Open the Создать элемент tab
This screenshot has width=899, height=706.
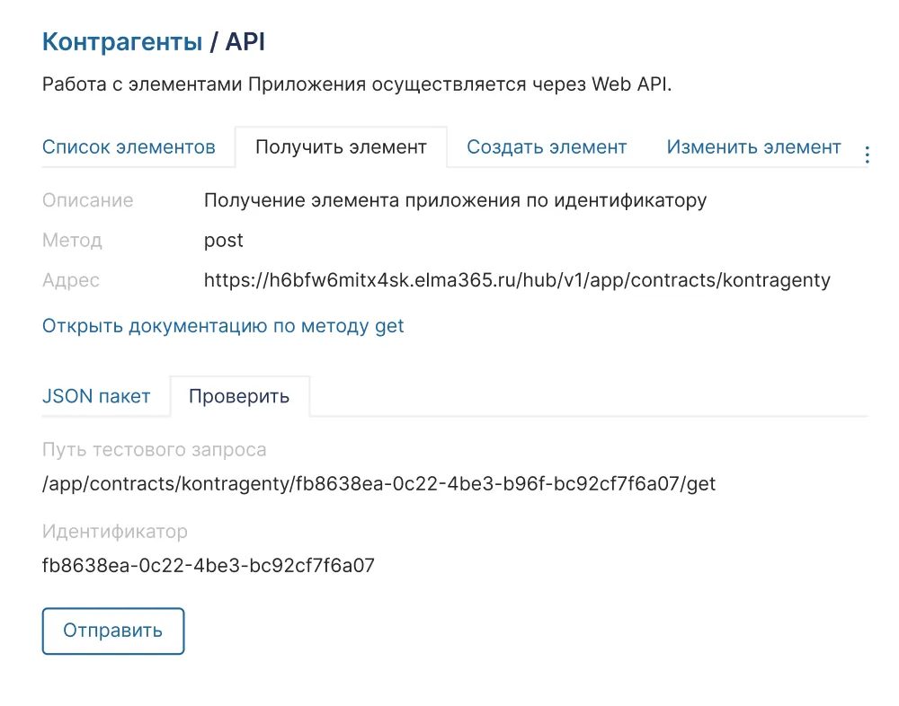[547, 147]
